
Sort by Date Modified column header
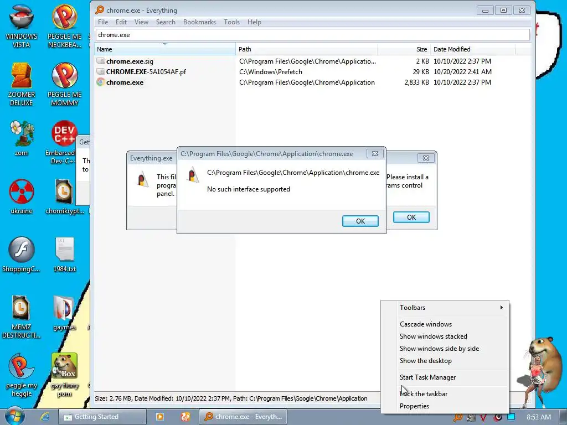point(473,49)
